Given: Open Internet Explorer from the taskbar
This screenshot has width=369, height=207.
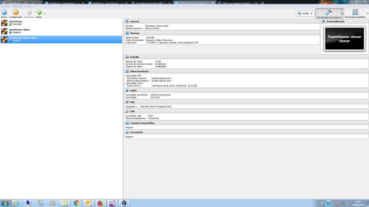Looking at the screenshot, I should click(x=16, y=203).
